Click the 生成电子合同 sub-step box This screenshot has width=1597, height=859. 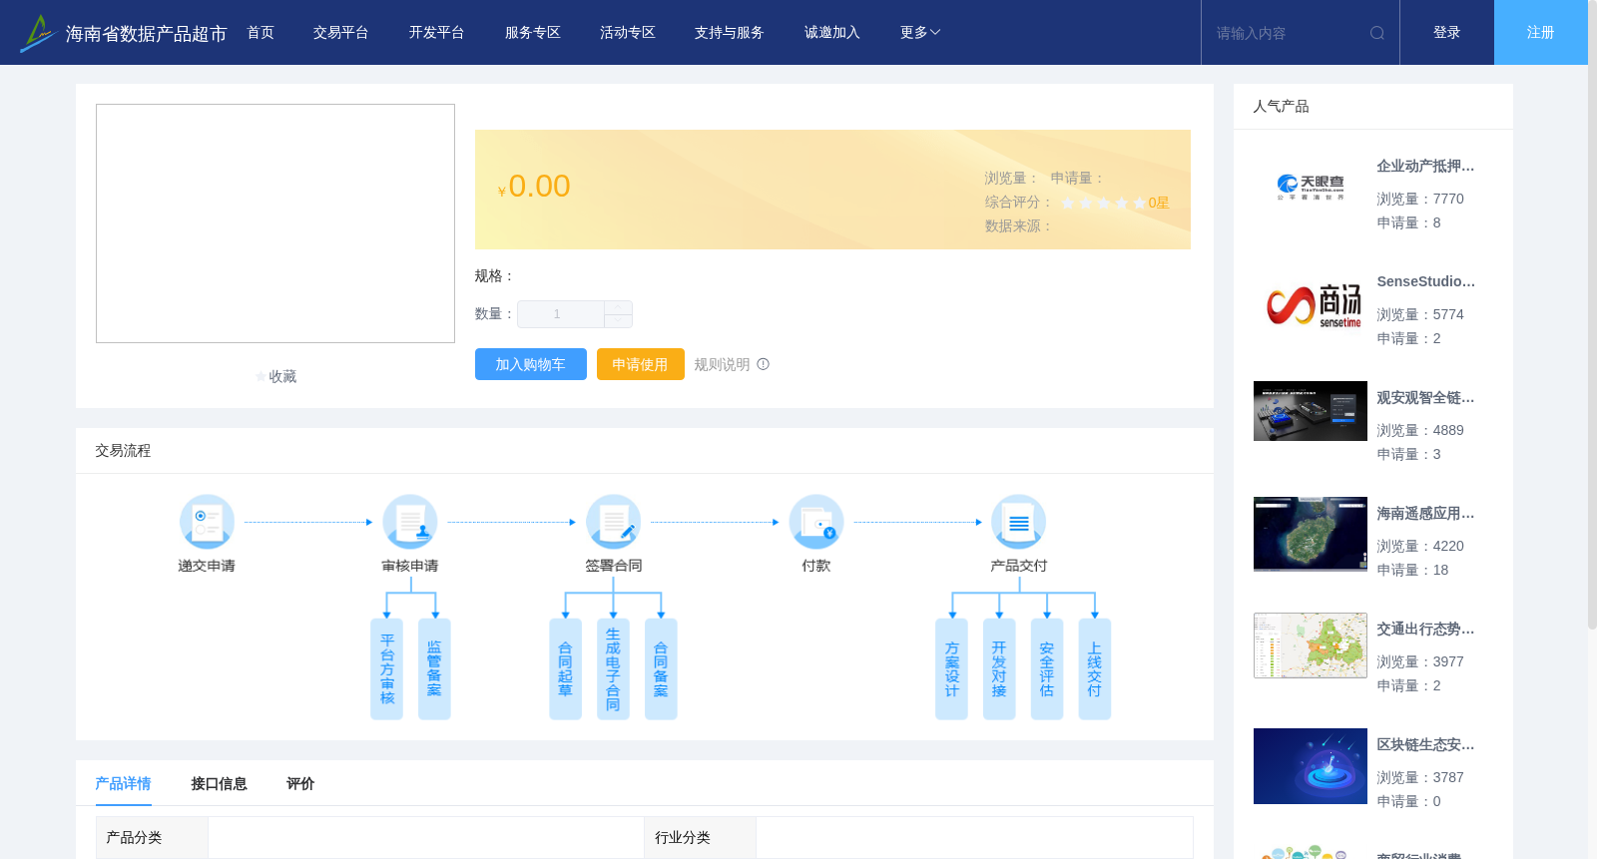[x=613, y=669]
